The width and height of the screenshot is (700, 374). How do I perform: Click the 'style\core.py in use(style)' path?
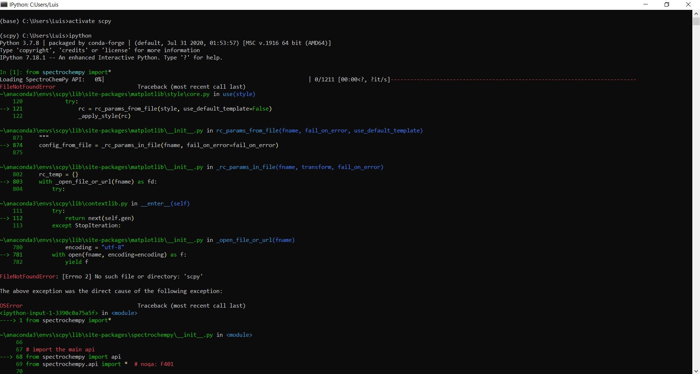128,94
